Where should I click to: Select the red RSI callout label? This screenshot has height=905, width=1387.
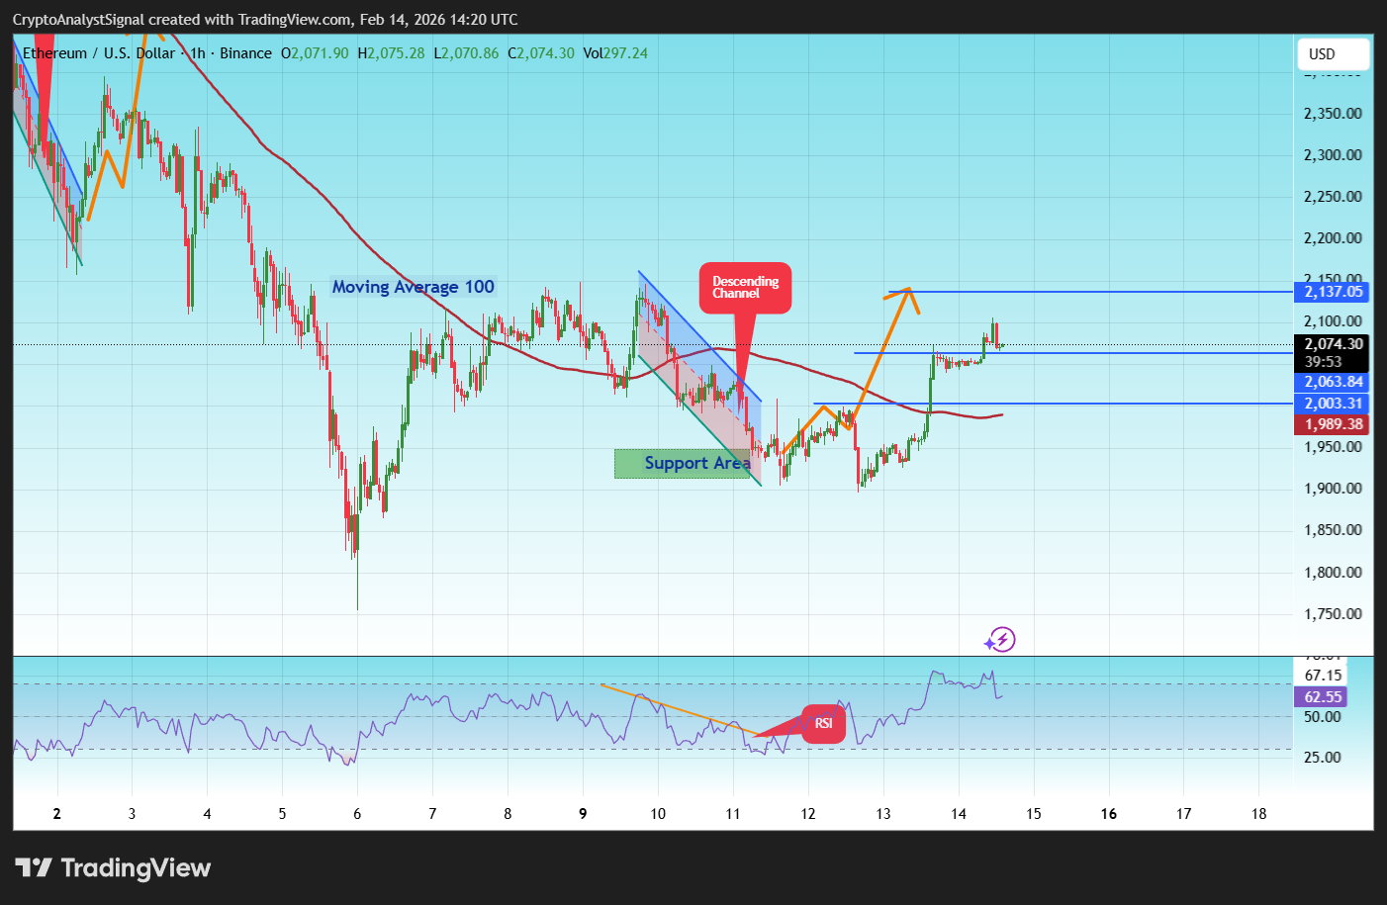823,724
